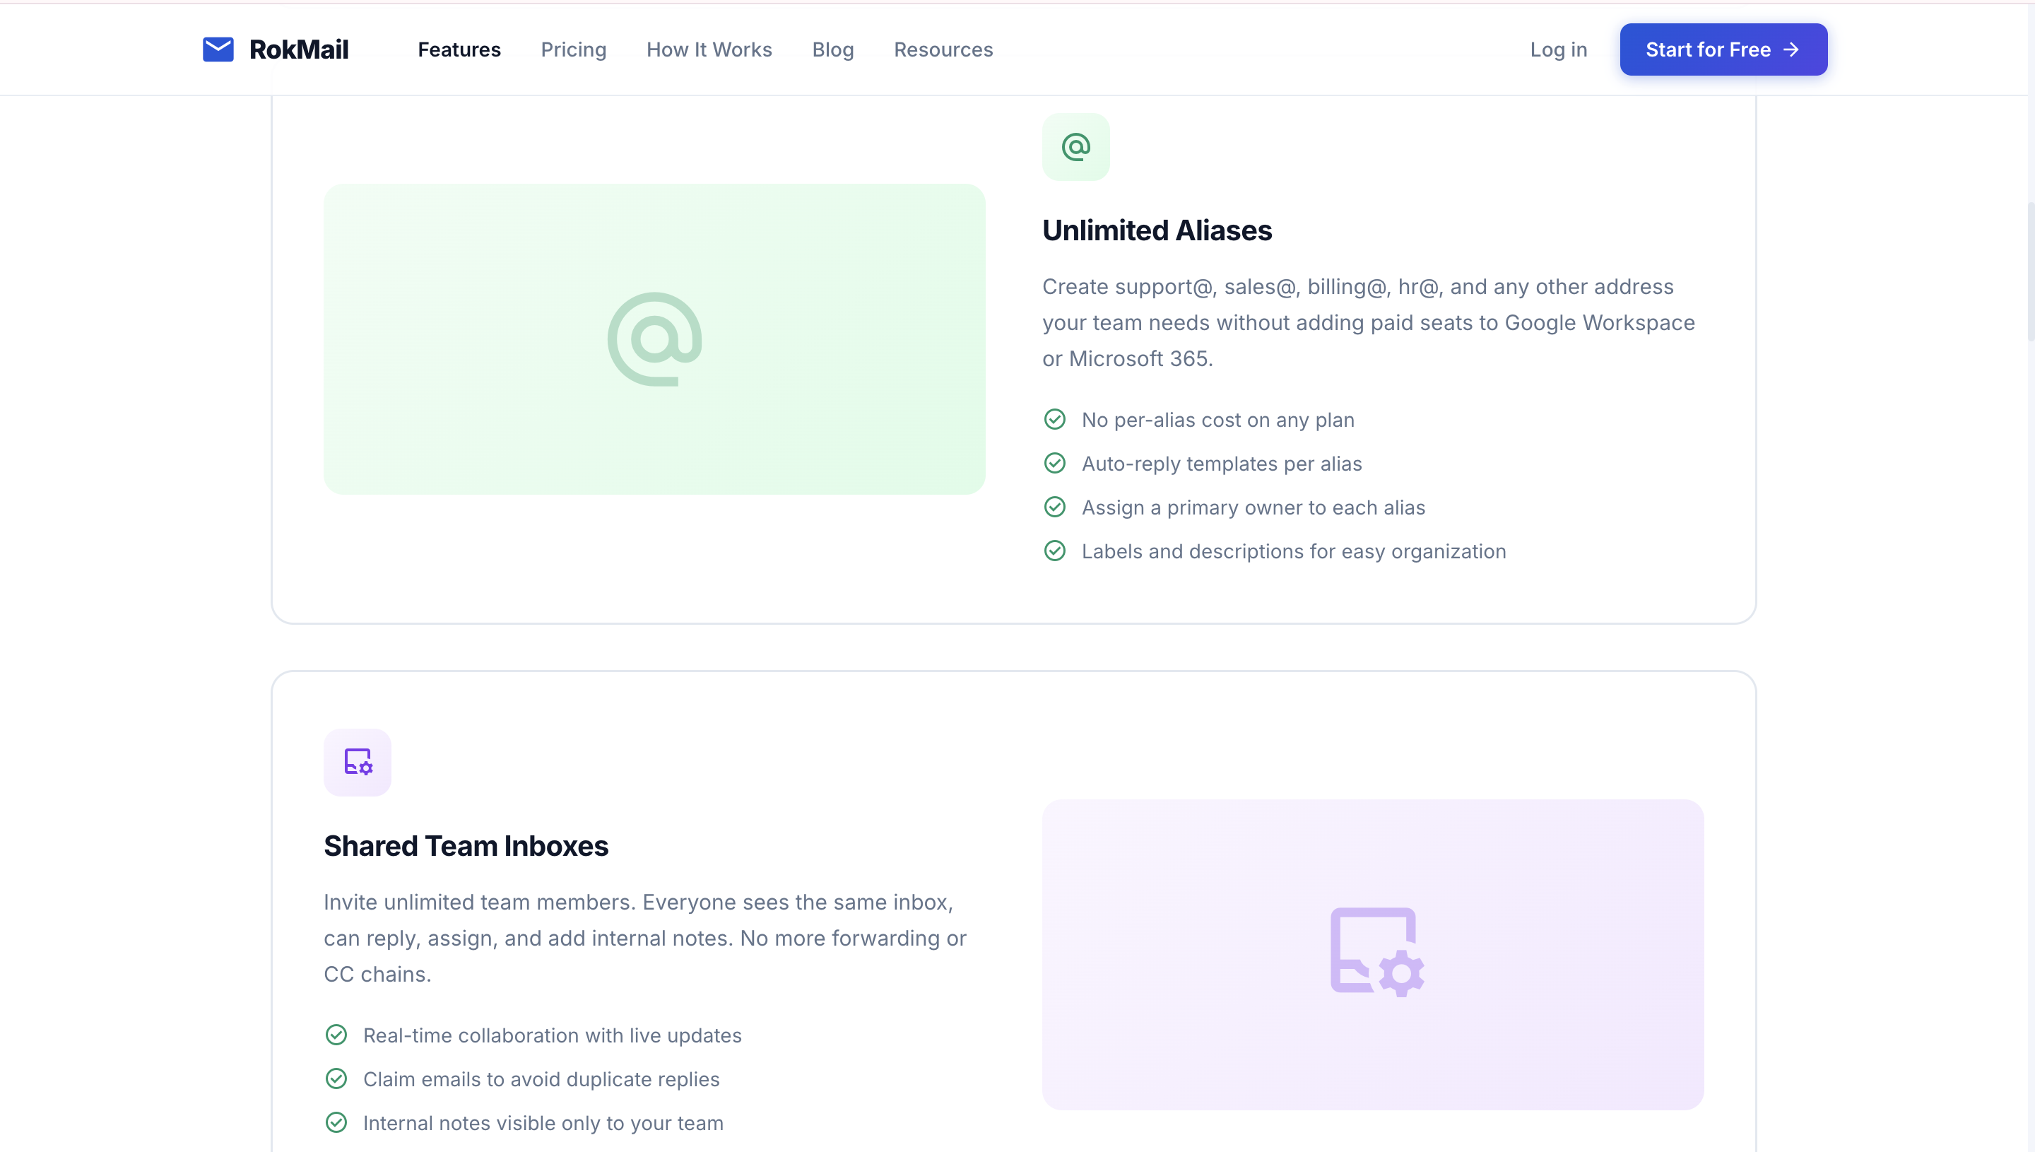
Task: Click the Start for Free button
Action: click(x=1723, y=49)
